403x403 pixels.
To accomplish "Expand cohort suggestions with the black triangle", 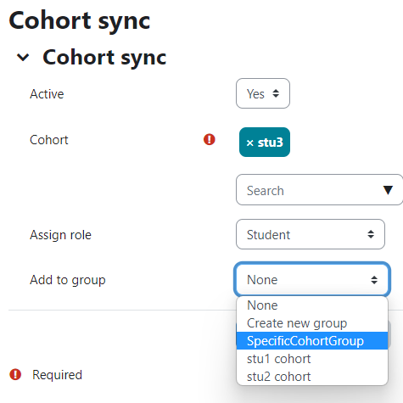I will point(388,190).
